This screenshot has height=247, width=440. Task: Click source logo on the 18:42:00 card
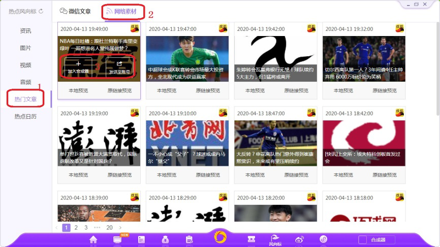[x=399, y=113]
